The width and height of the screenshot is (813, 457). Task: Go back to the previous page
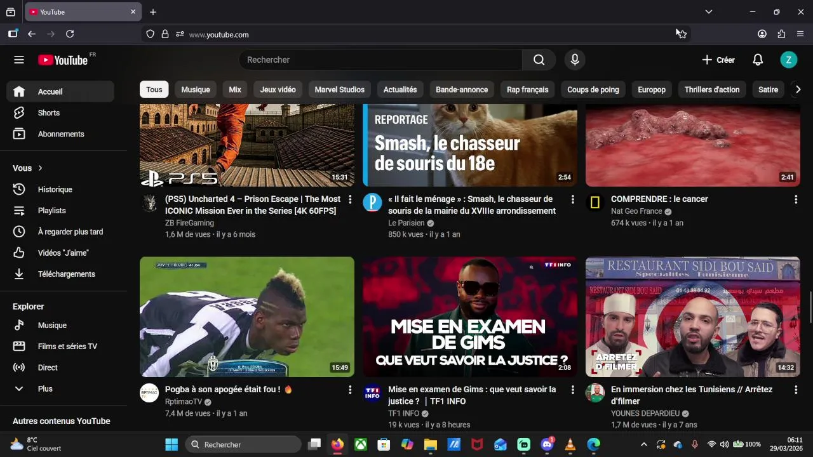click(x=32, y=34)
